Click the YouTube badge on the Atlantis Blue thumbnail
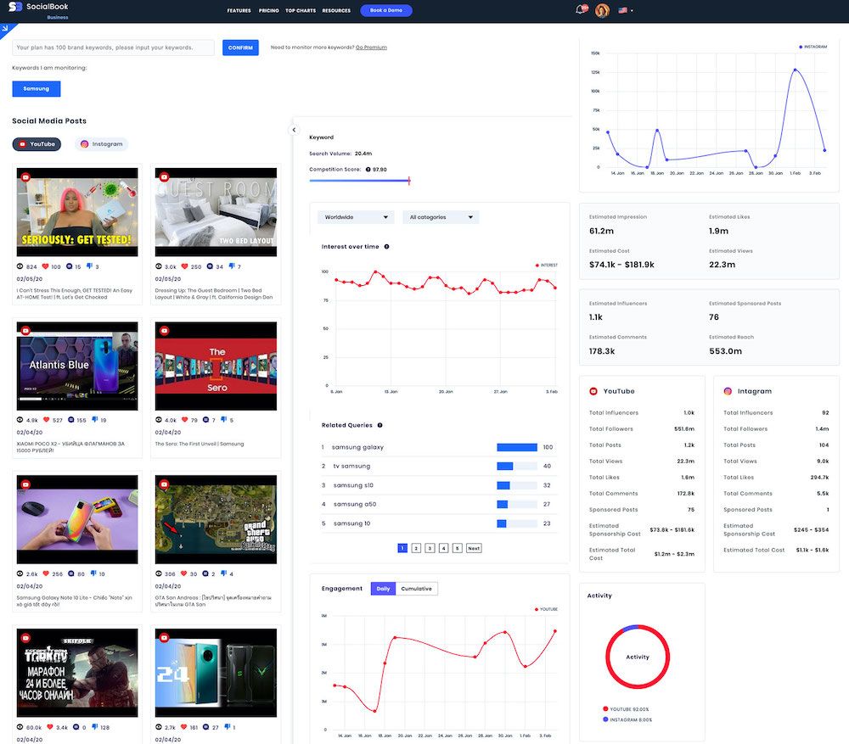The image size is (849, 744). point(25,331)
